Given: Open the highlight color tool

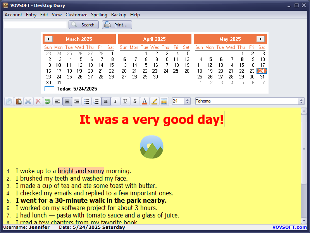Looking at the screenshot, I should pos(154,101).
